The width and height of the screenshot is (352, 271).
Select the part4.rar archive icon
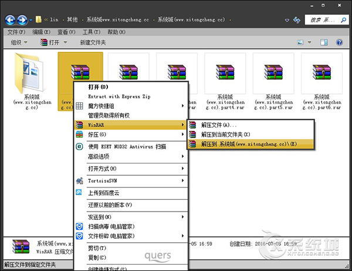click(x=225, y=72)
